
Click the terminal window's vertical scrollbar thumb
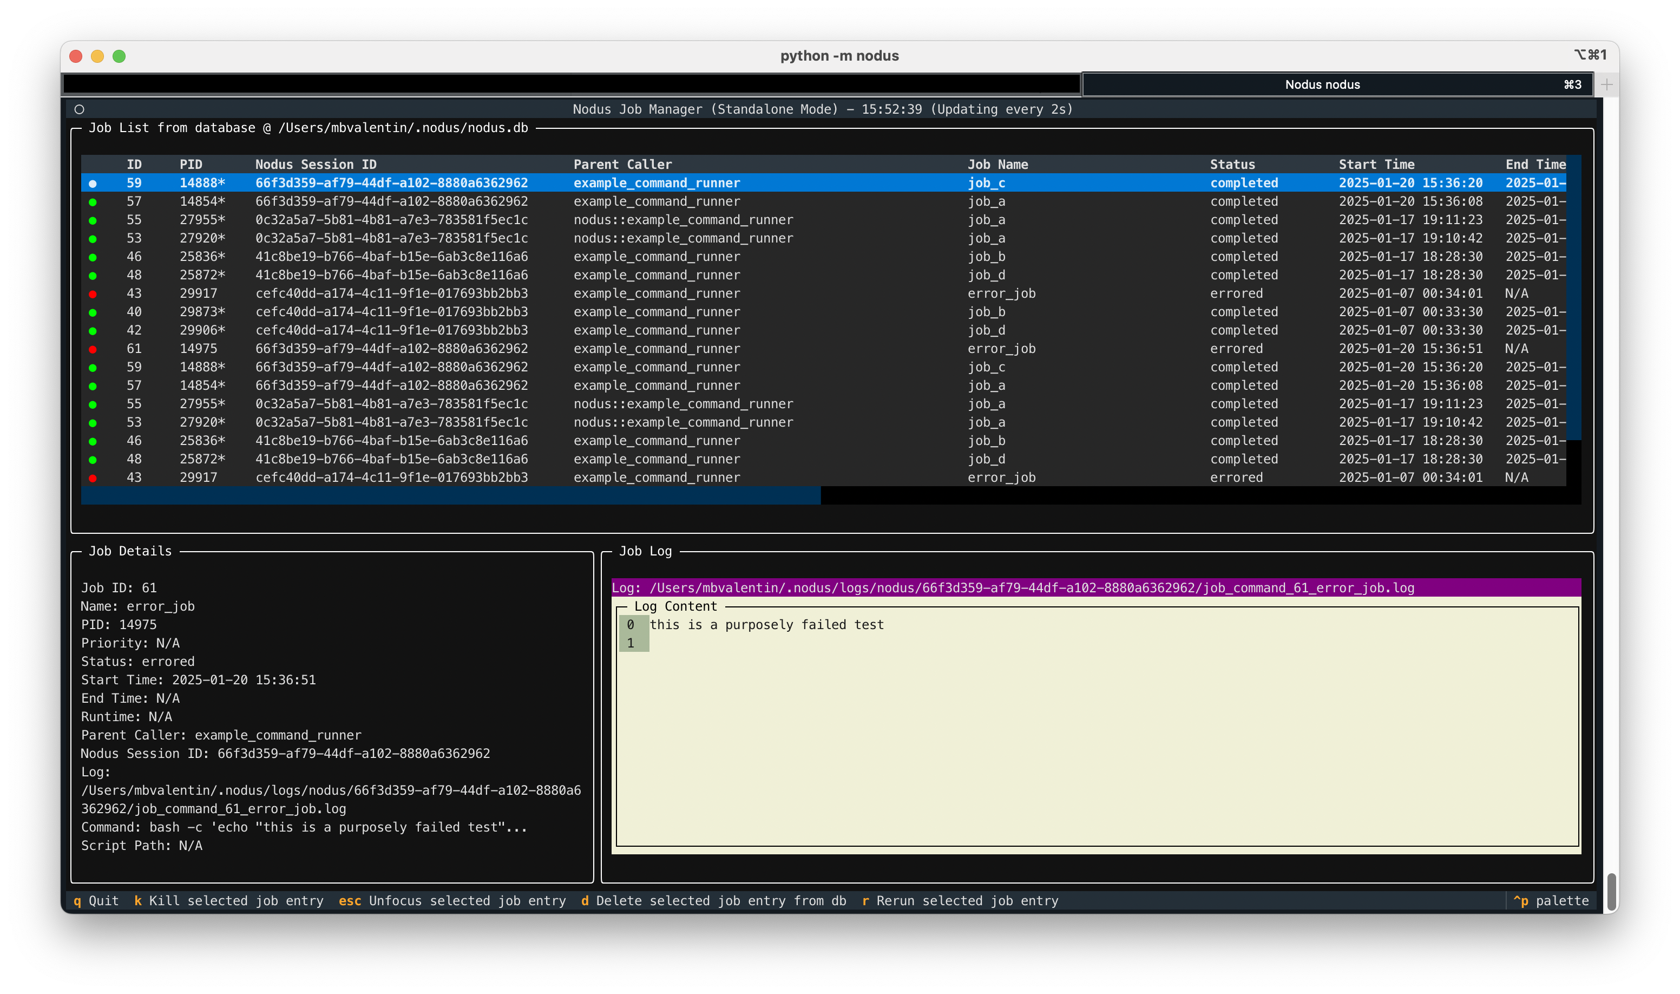pyautogui.click(x=1612, y=892)
